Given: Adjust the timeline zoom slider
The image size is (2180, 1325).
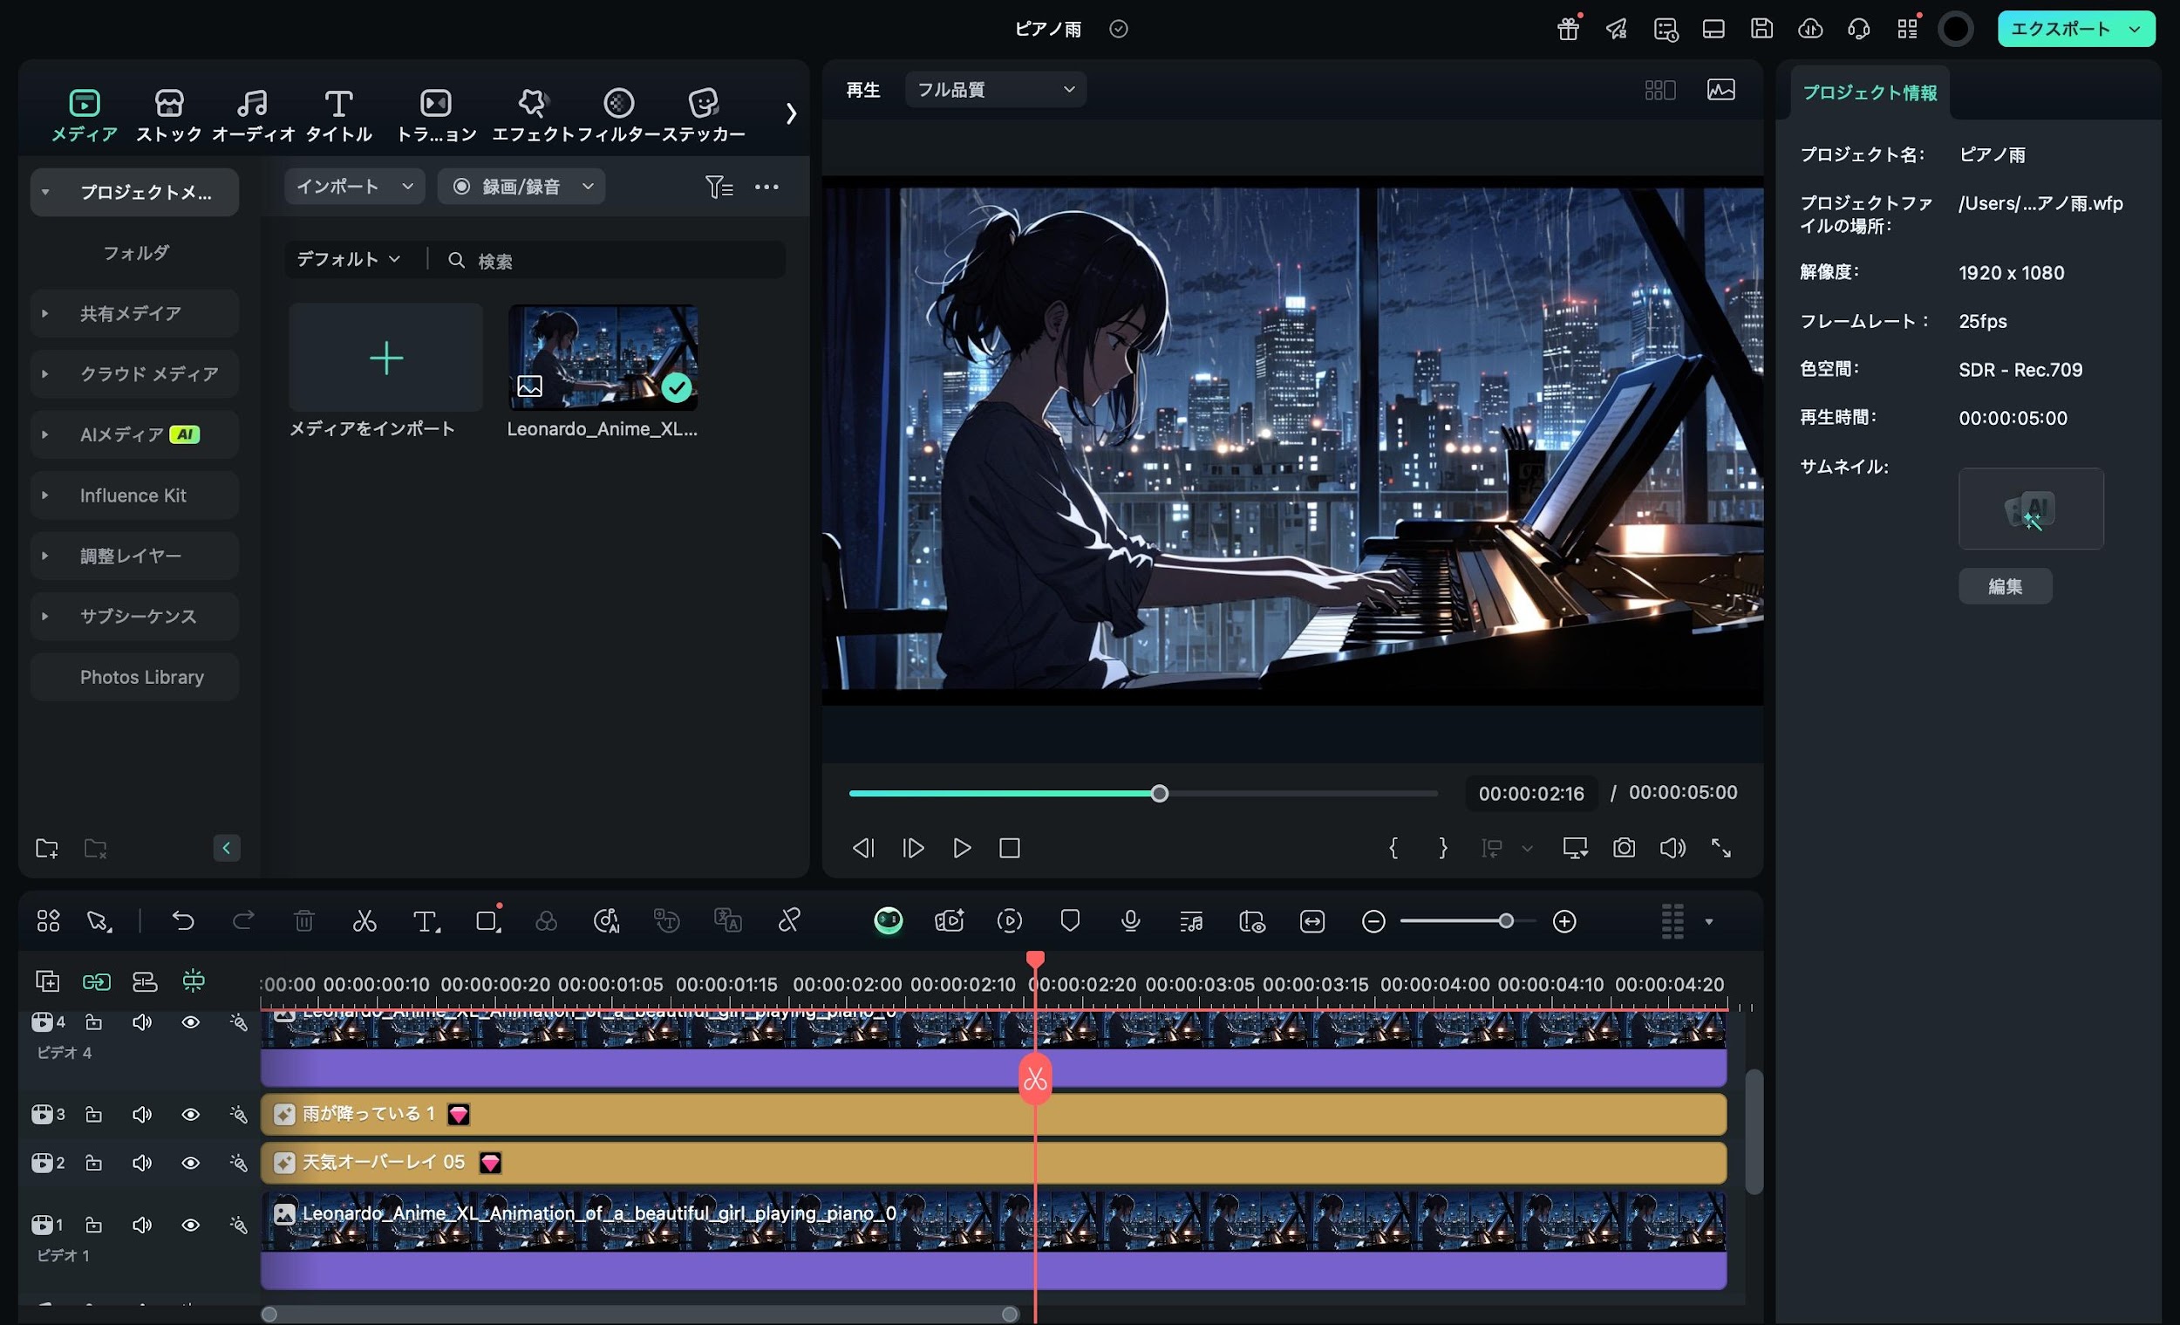Looking at the screenshot, I should [x=1507, y=920].
